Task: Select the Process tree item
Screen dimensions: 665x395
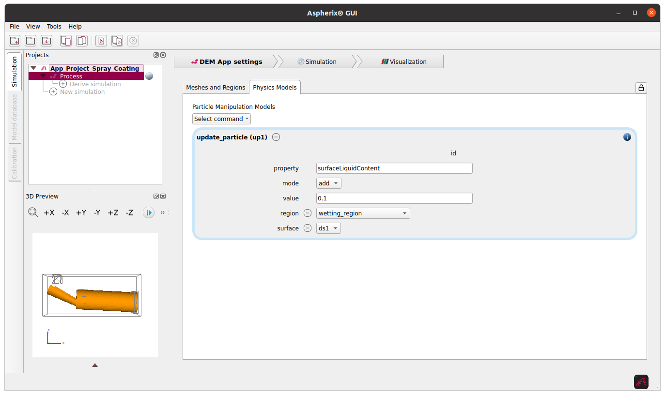Action: [x=71, y=76]
